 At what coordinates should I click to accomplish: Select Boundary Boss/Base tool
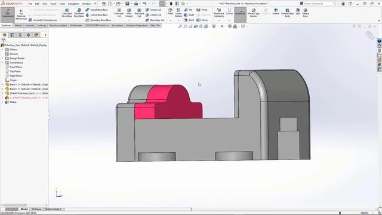98,20
